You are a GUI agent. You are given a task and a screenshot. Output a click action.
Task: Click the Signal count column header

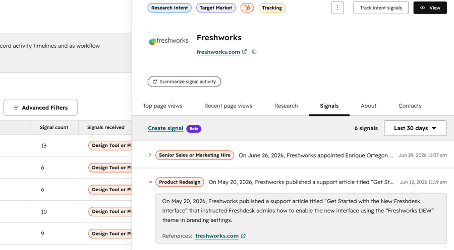[x=54, y=127]
